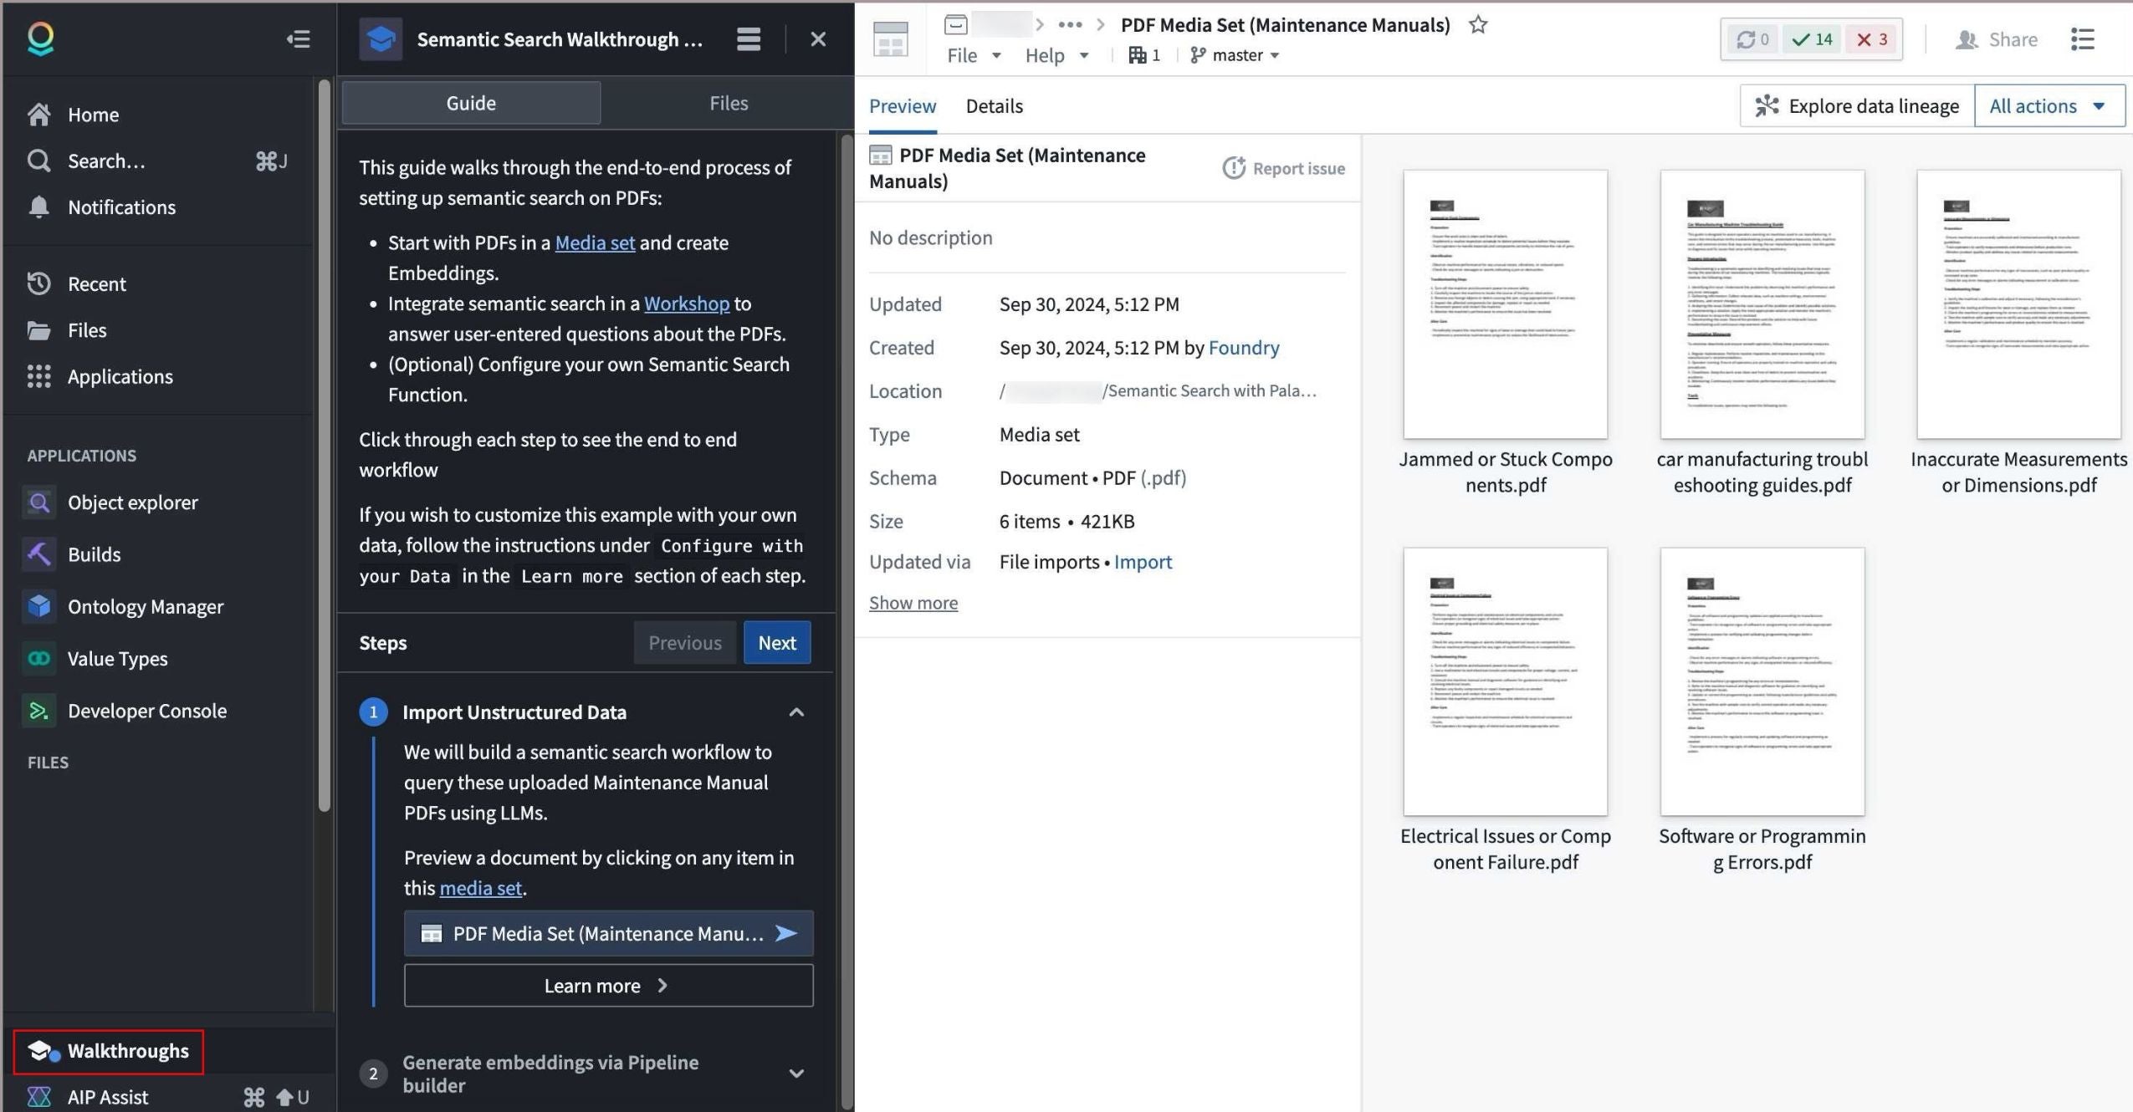Open the Workshop link in guide
The width and height of the screenshot is (2133, 1112).
pyautogui.click(x=686, y=303)
